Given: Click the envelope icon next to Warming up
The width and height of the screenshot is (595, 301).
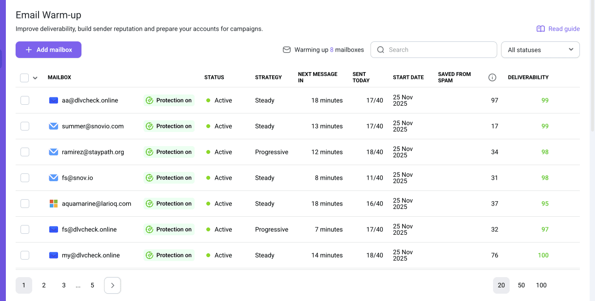Looking at the screenshot, I should pos(287,50).
